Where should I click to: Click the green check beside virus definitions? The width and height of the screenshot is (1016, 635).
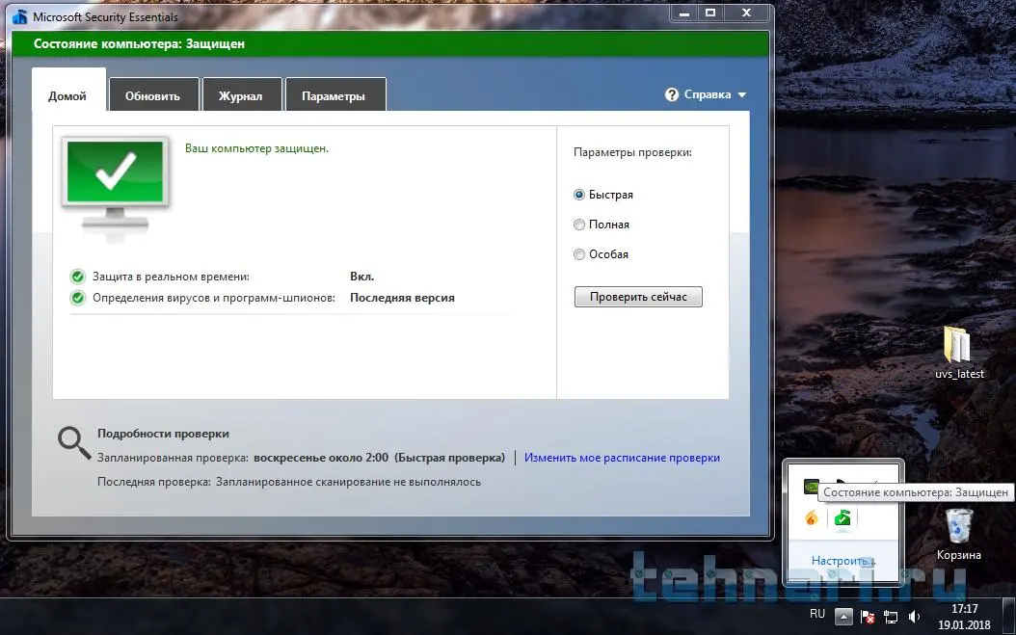[78, 298]
